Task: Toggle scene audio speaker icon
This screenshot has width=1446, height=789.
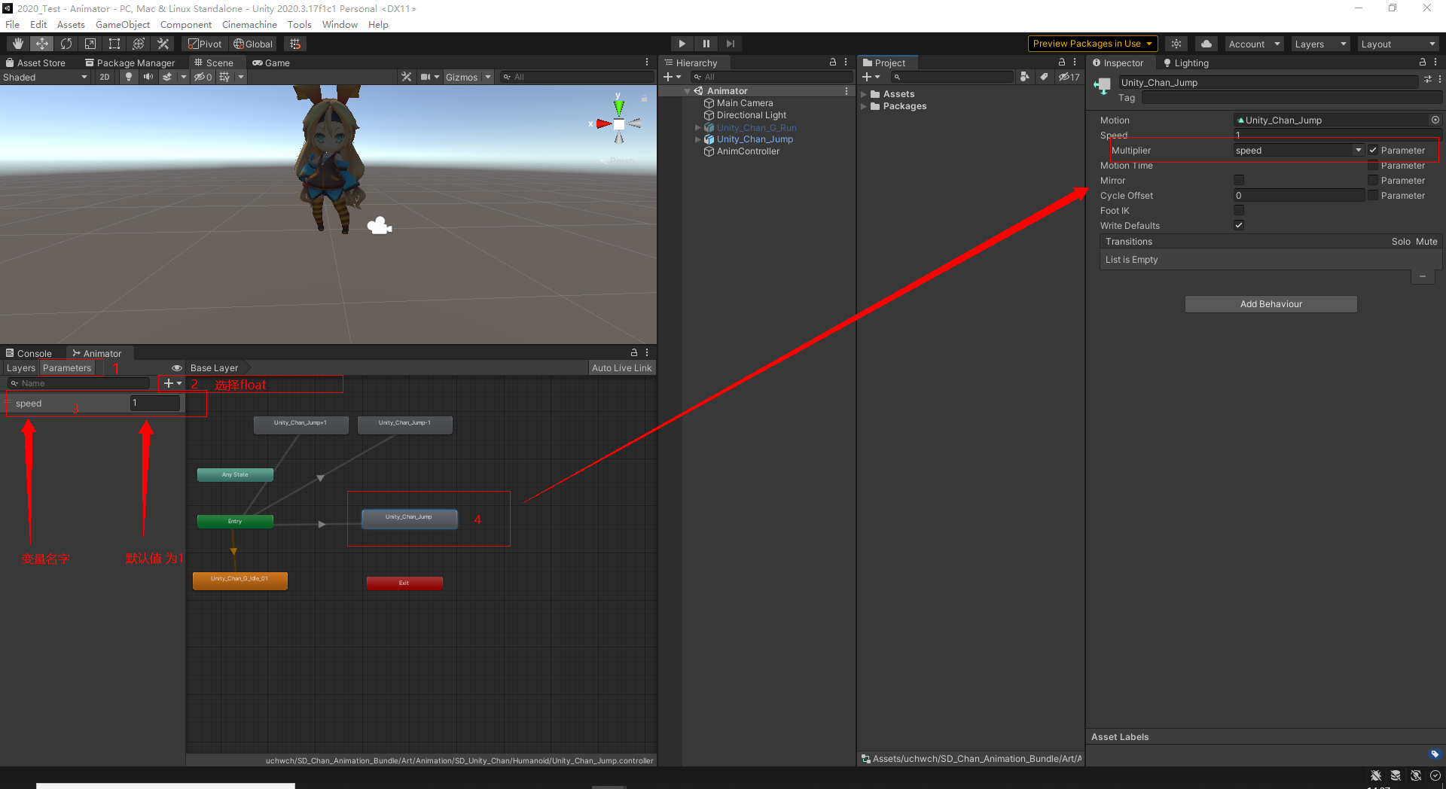Action: click(x=148, y=77)
